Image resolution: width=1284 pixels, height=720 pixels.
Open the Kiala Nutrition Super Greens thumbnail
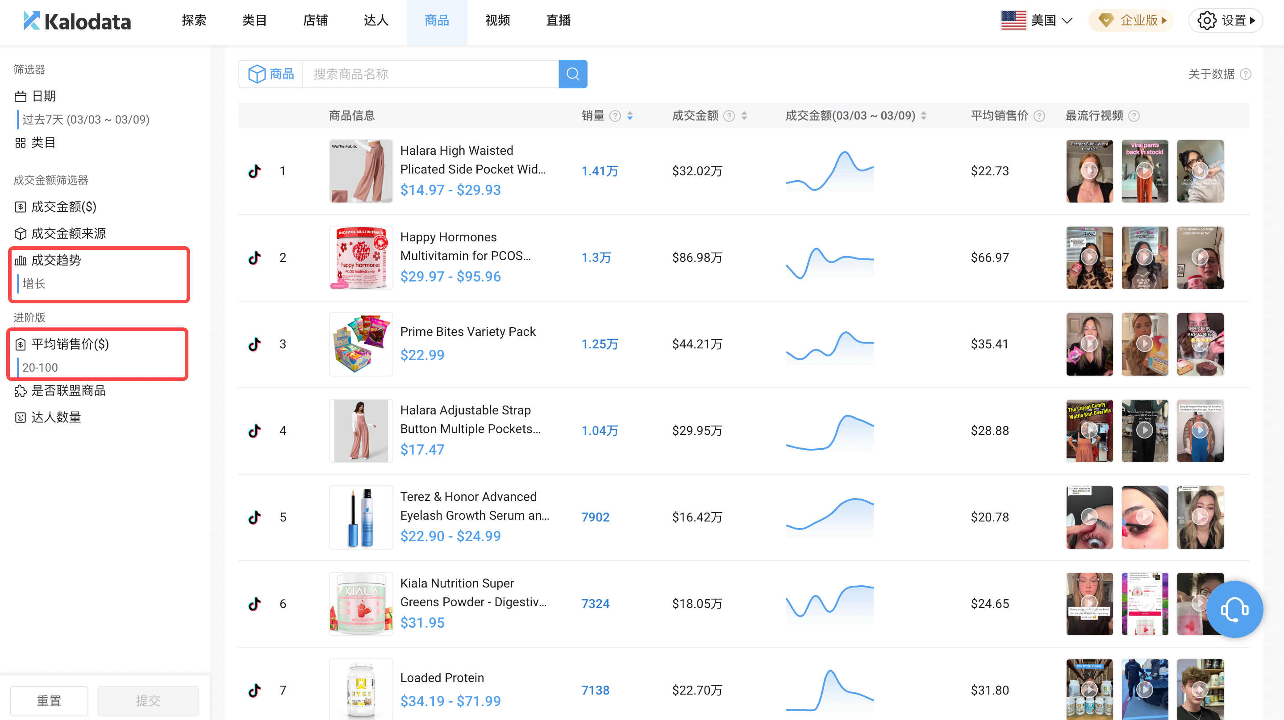(x=361, y=604)
